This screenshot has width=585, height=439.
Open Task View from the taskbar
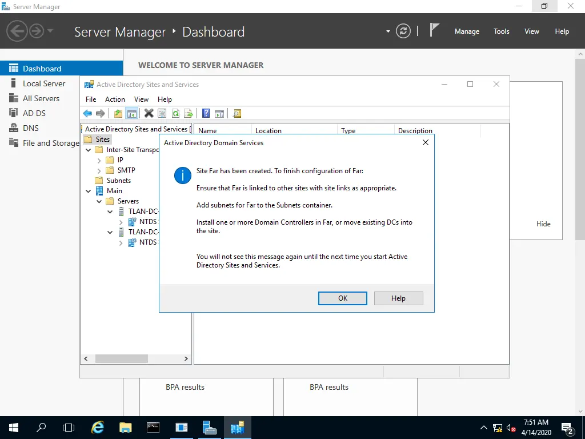69,428
